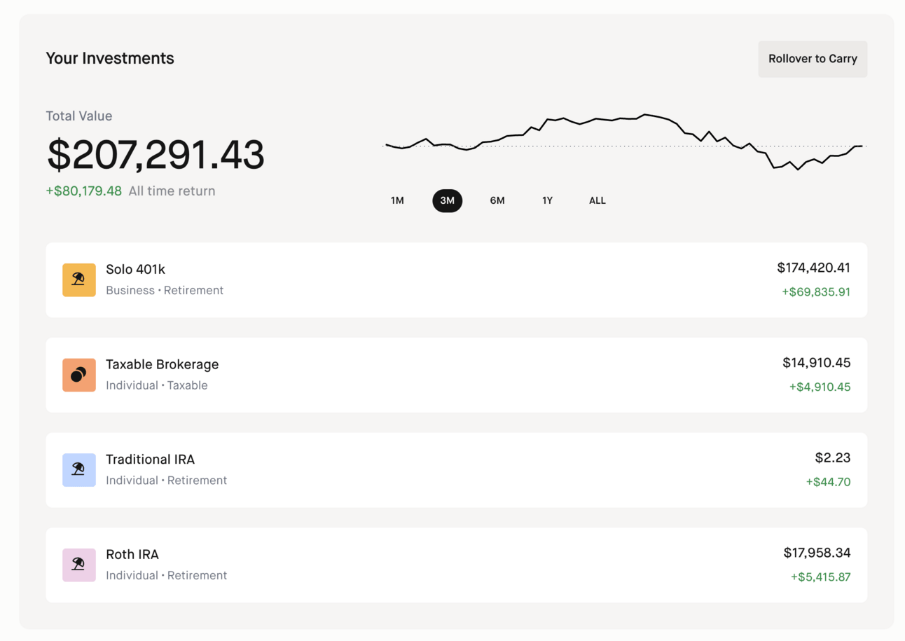The width and height of the screenshot is (905, 641).
Task: Switch chart to 6M range
Action: pos(497,200)
